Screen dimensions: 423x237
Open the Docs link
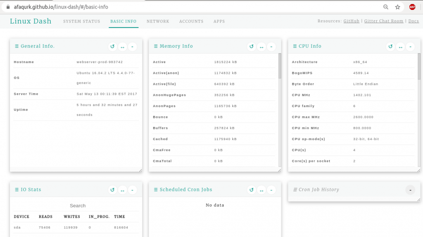tap(413, 21)
